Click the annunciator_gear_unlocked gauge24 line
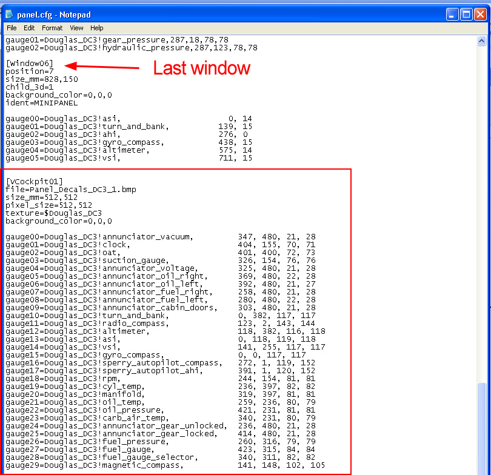Screen dimensions: 491x475 [x=160, y=426]
